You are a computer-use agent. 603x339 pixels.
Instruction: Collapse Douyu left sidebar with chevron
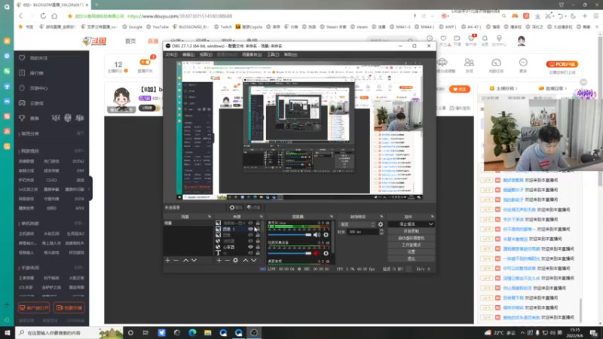[89, 189]
